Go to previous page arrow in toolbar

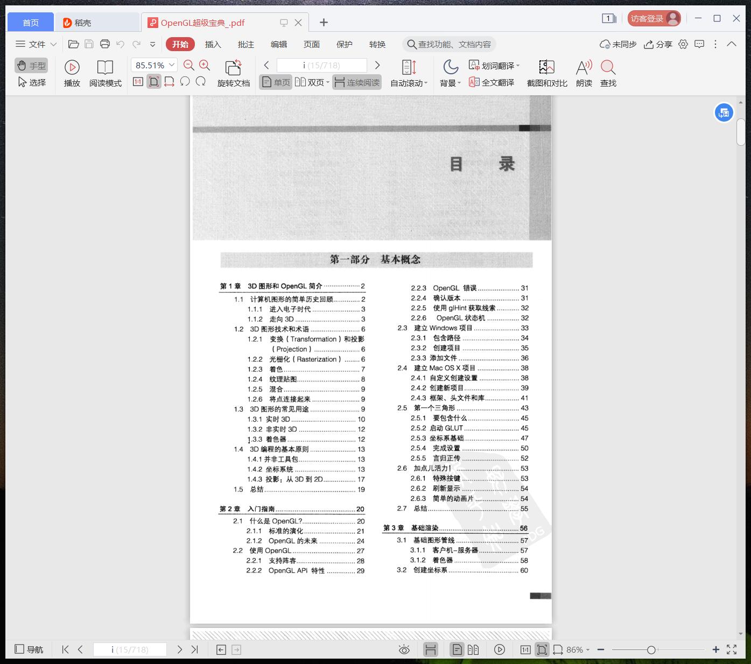pyautogui.click(x=266, y=65)
